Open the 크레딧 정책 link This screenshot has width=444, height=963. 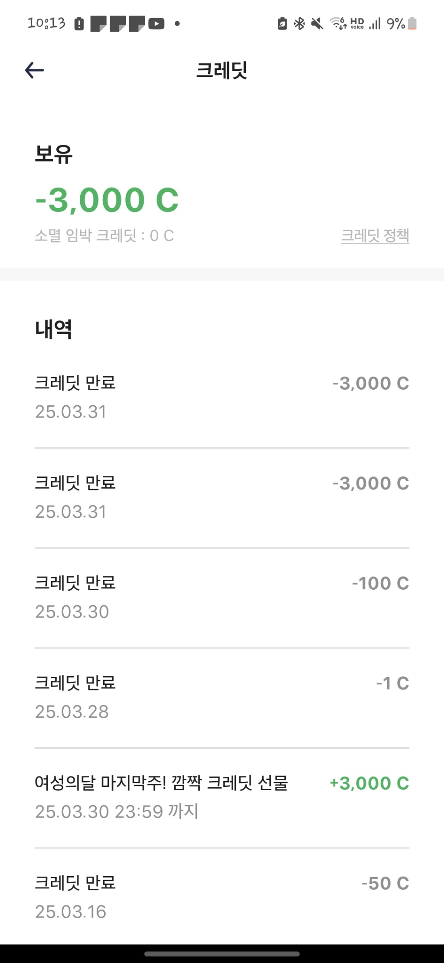[375, 236]
